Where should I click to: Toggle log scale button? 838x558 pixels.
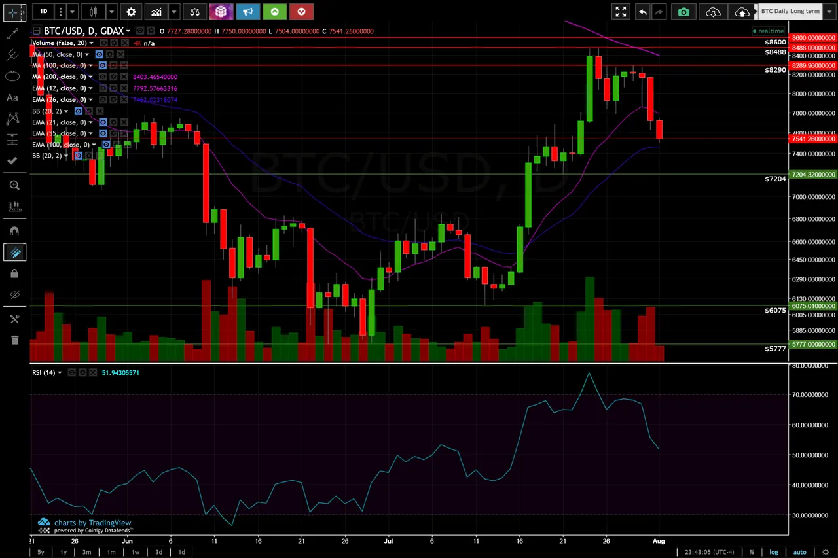click(773, 552)
